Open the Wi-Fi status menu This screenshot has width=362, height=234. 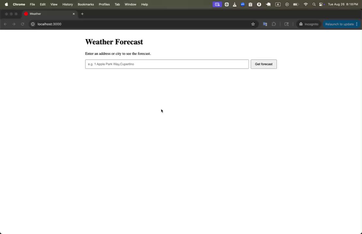point(306,4)
